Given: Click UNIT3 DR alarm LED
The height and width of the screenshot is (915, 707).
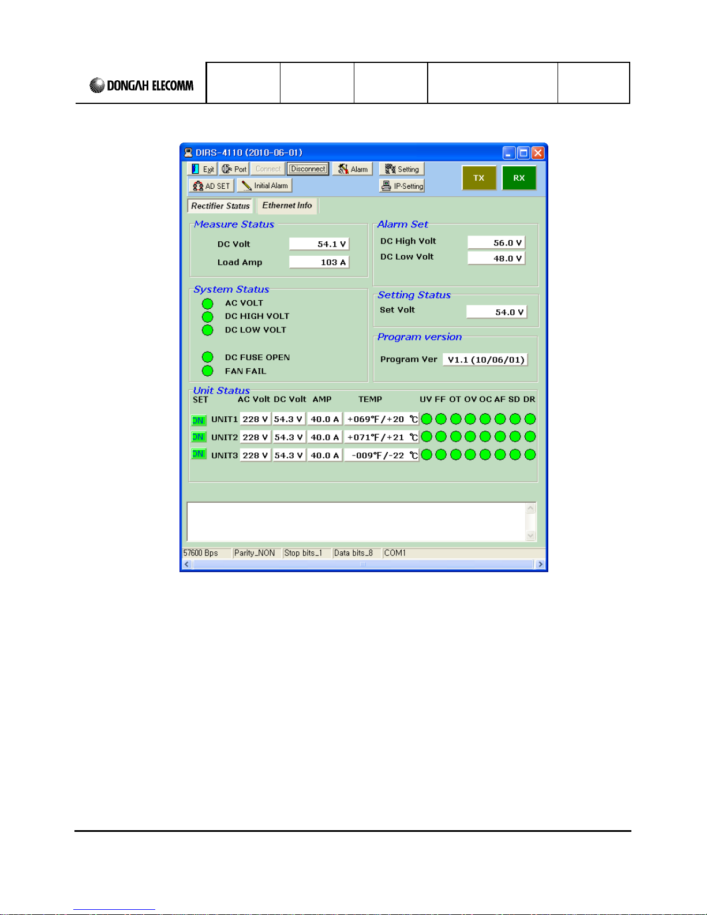Looking at the screenshot, I should click(x=530, y=455).
